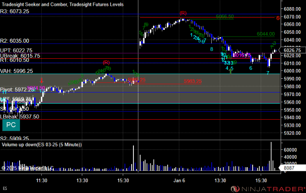Click 6060.00 on the price axis
This screenshot has height=193, width=306.
click(x=292, y=24)
